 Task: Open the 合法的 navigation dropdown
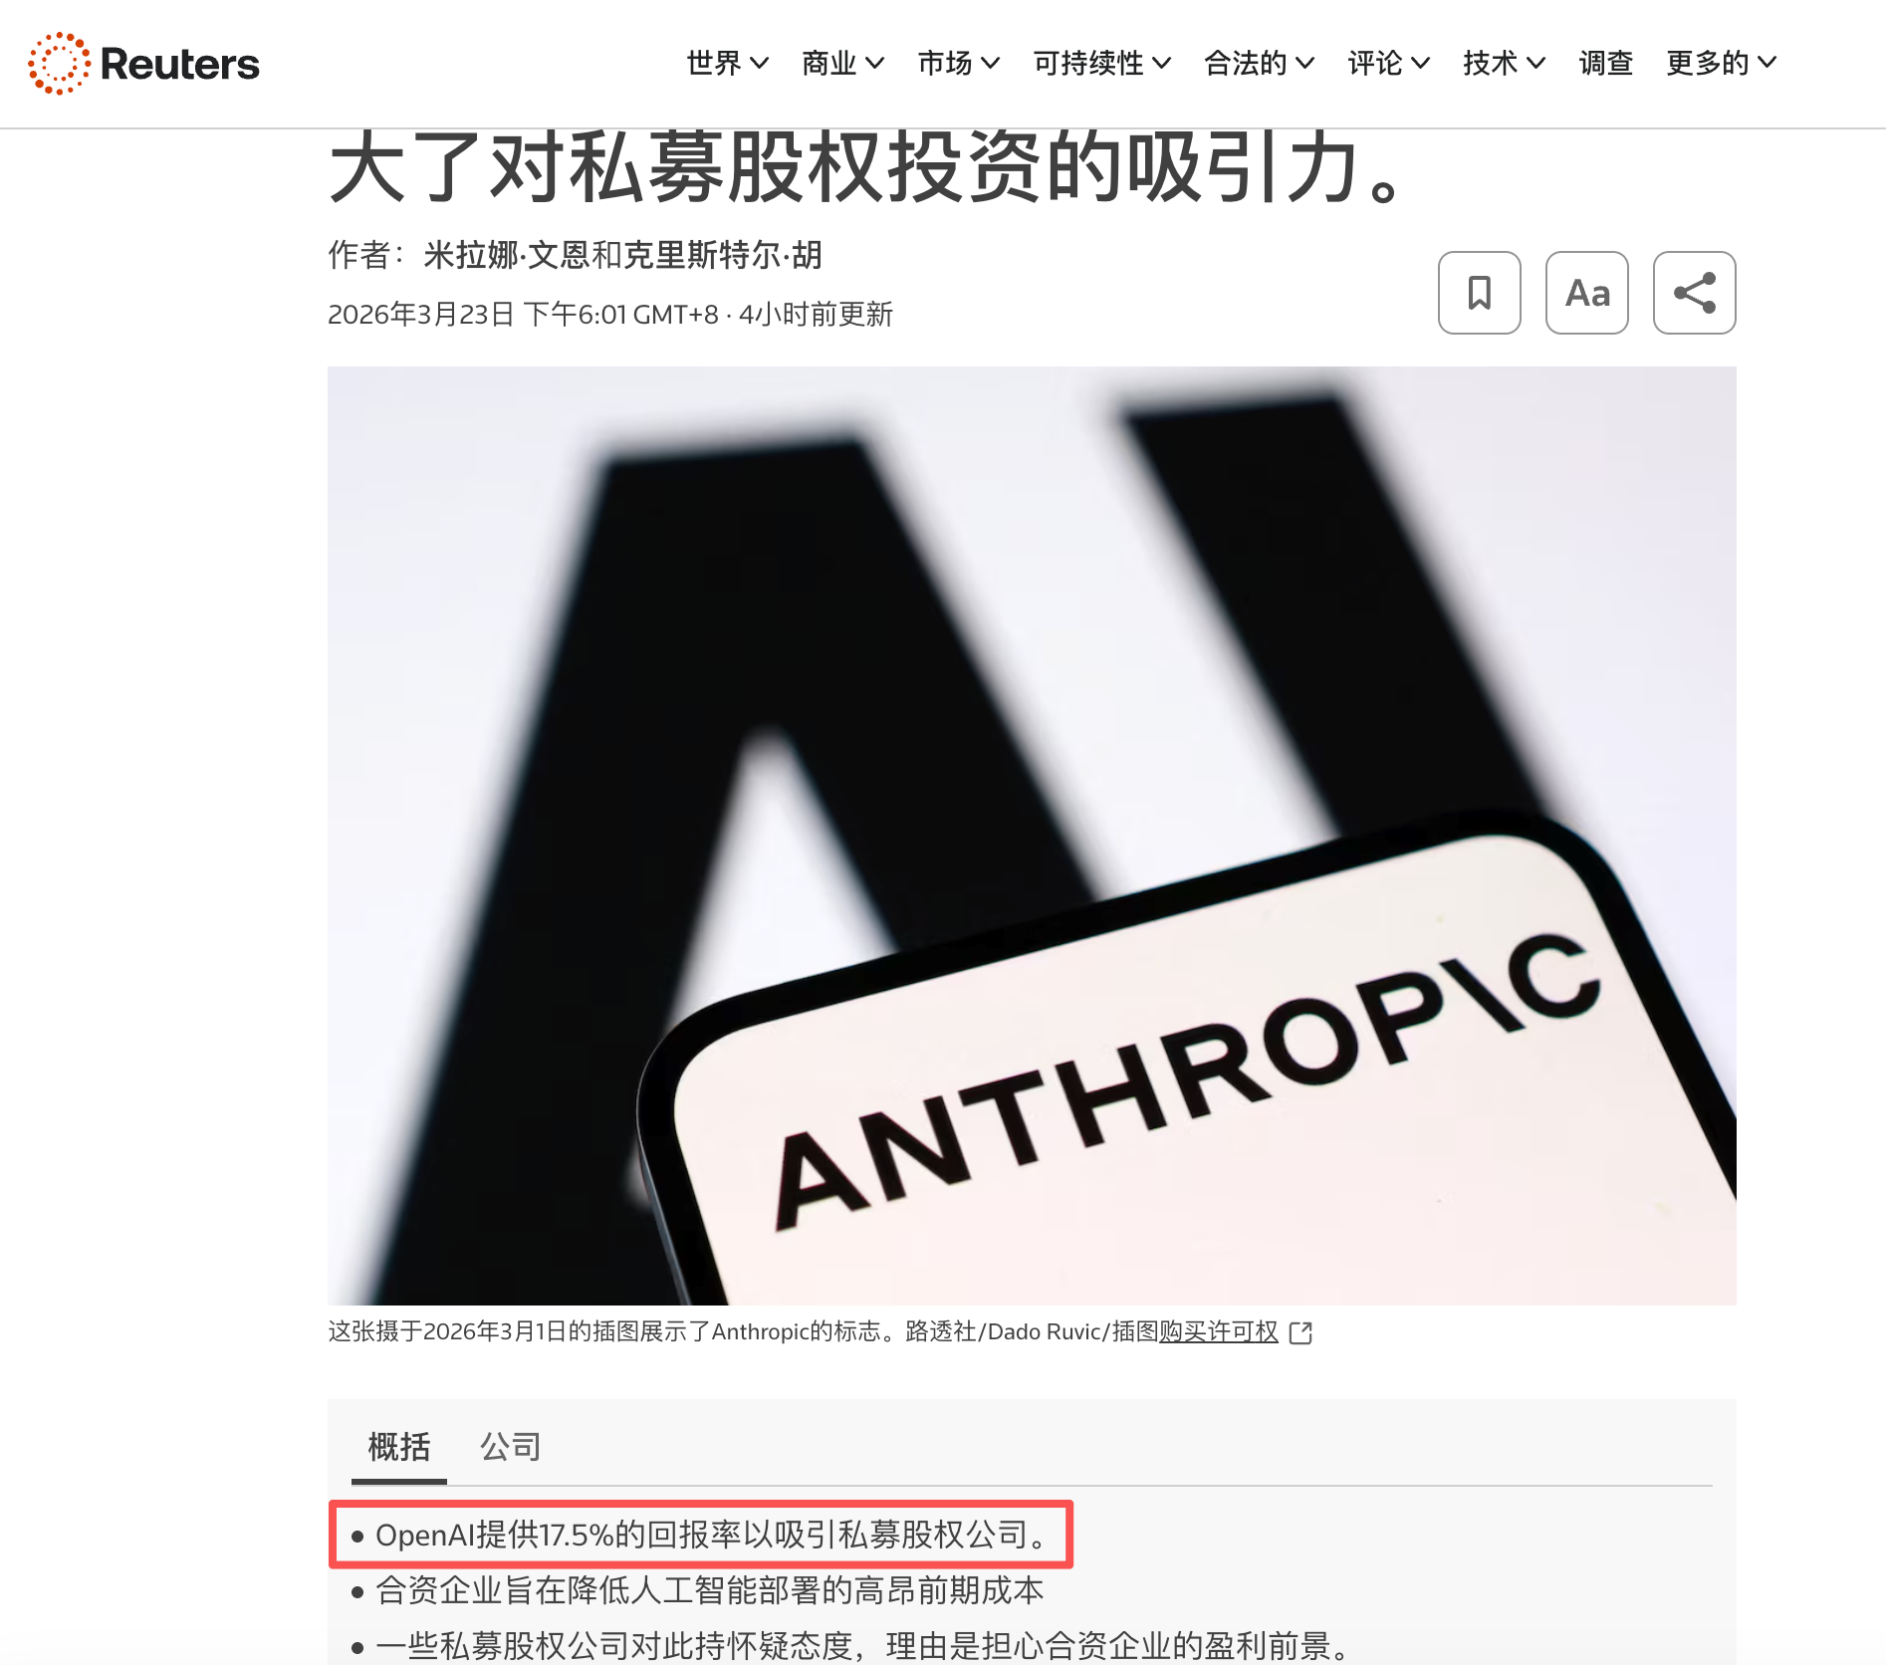[1259, 64]
